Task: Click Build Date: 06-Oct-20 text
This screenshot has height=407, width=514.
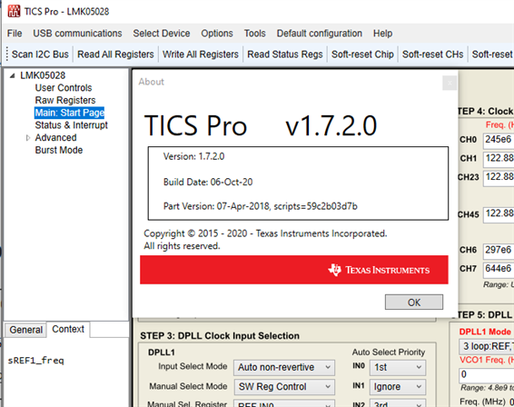Action: point(208,182)
